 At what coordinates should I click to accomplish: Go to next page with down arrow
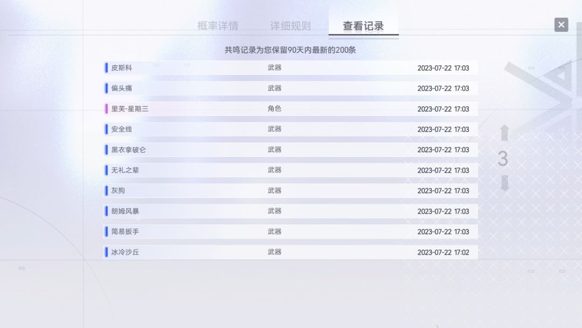[504, 183]
